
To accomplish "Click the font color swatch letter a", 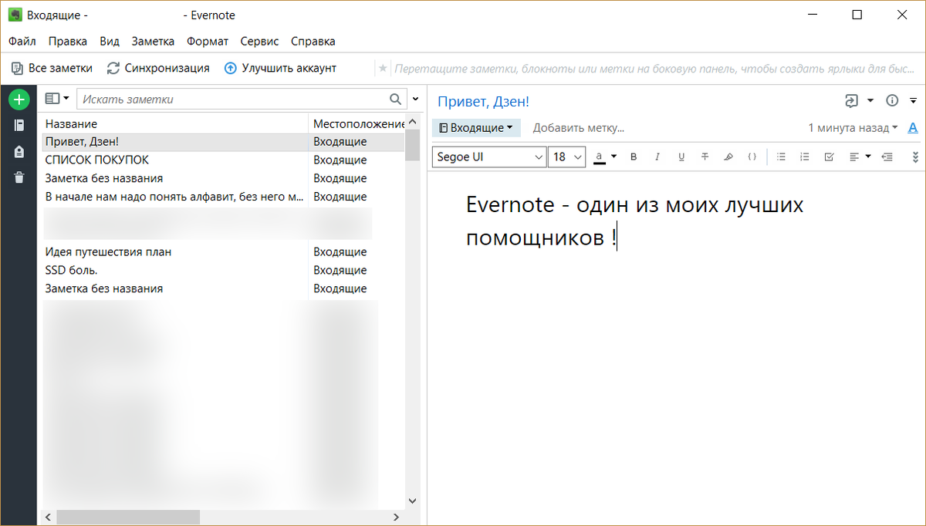I will click(x=600, y=157).
